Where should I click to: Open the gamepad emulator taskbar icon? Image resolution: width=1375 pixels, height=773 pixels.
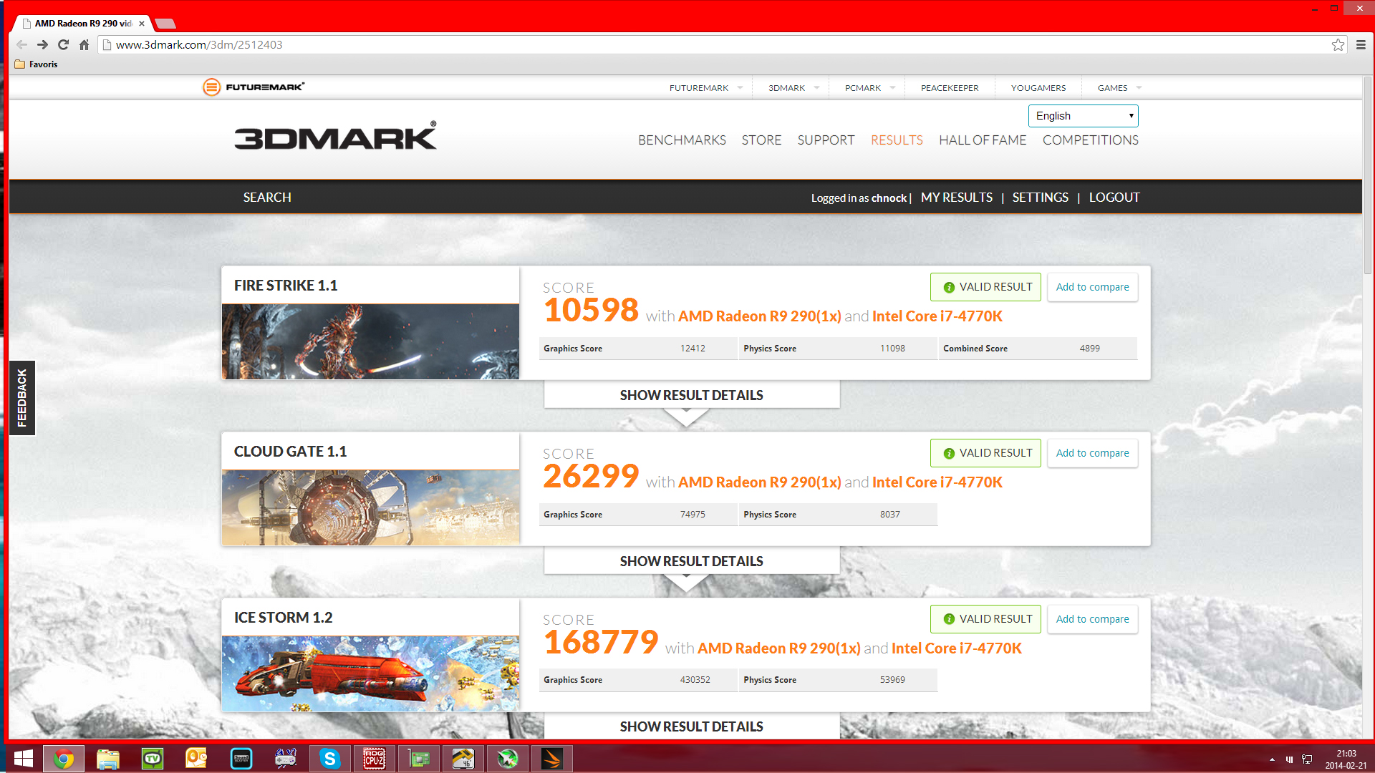tap(286, 759)
